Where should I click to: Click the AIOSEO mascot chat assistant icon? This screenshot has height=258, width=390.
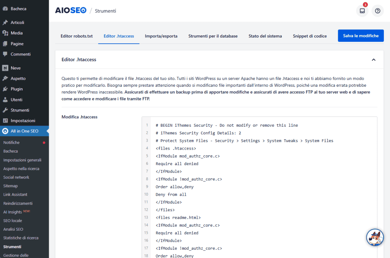(x=375, y=237)
